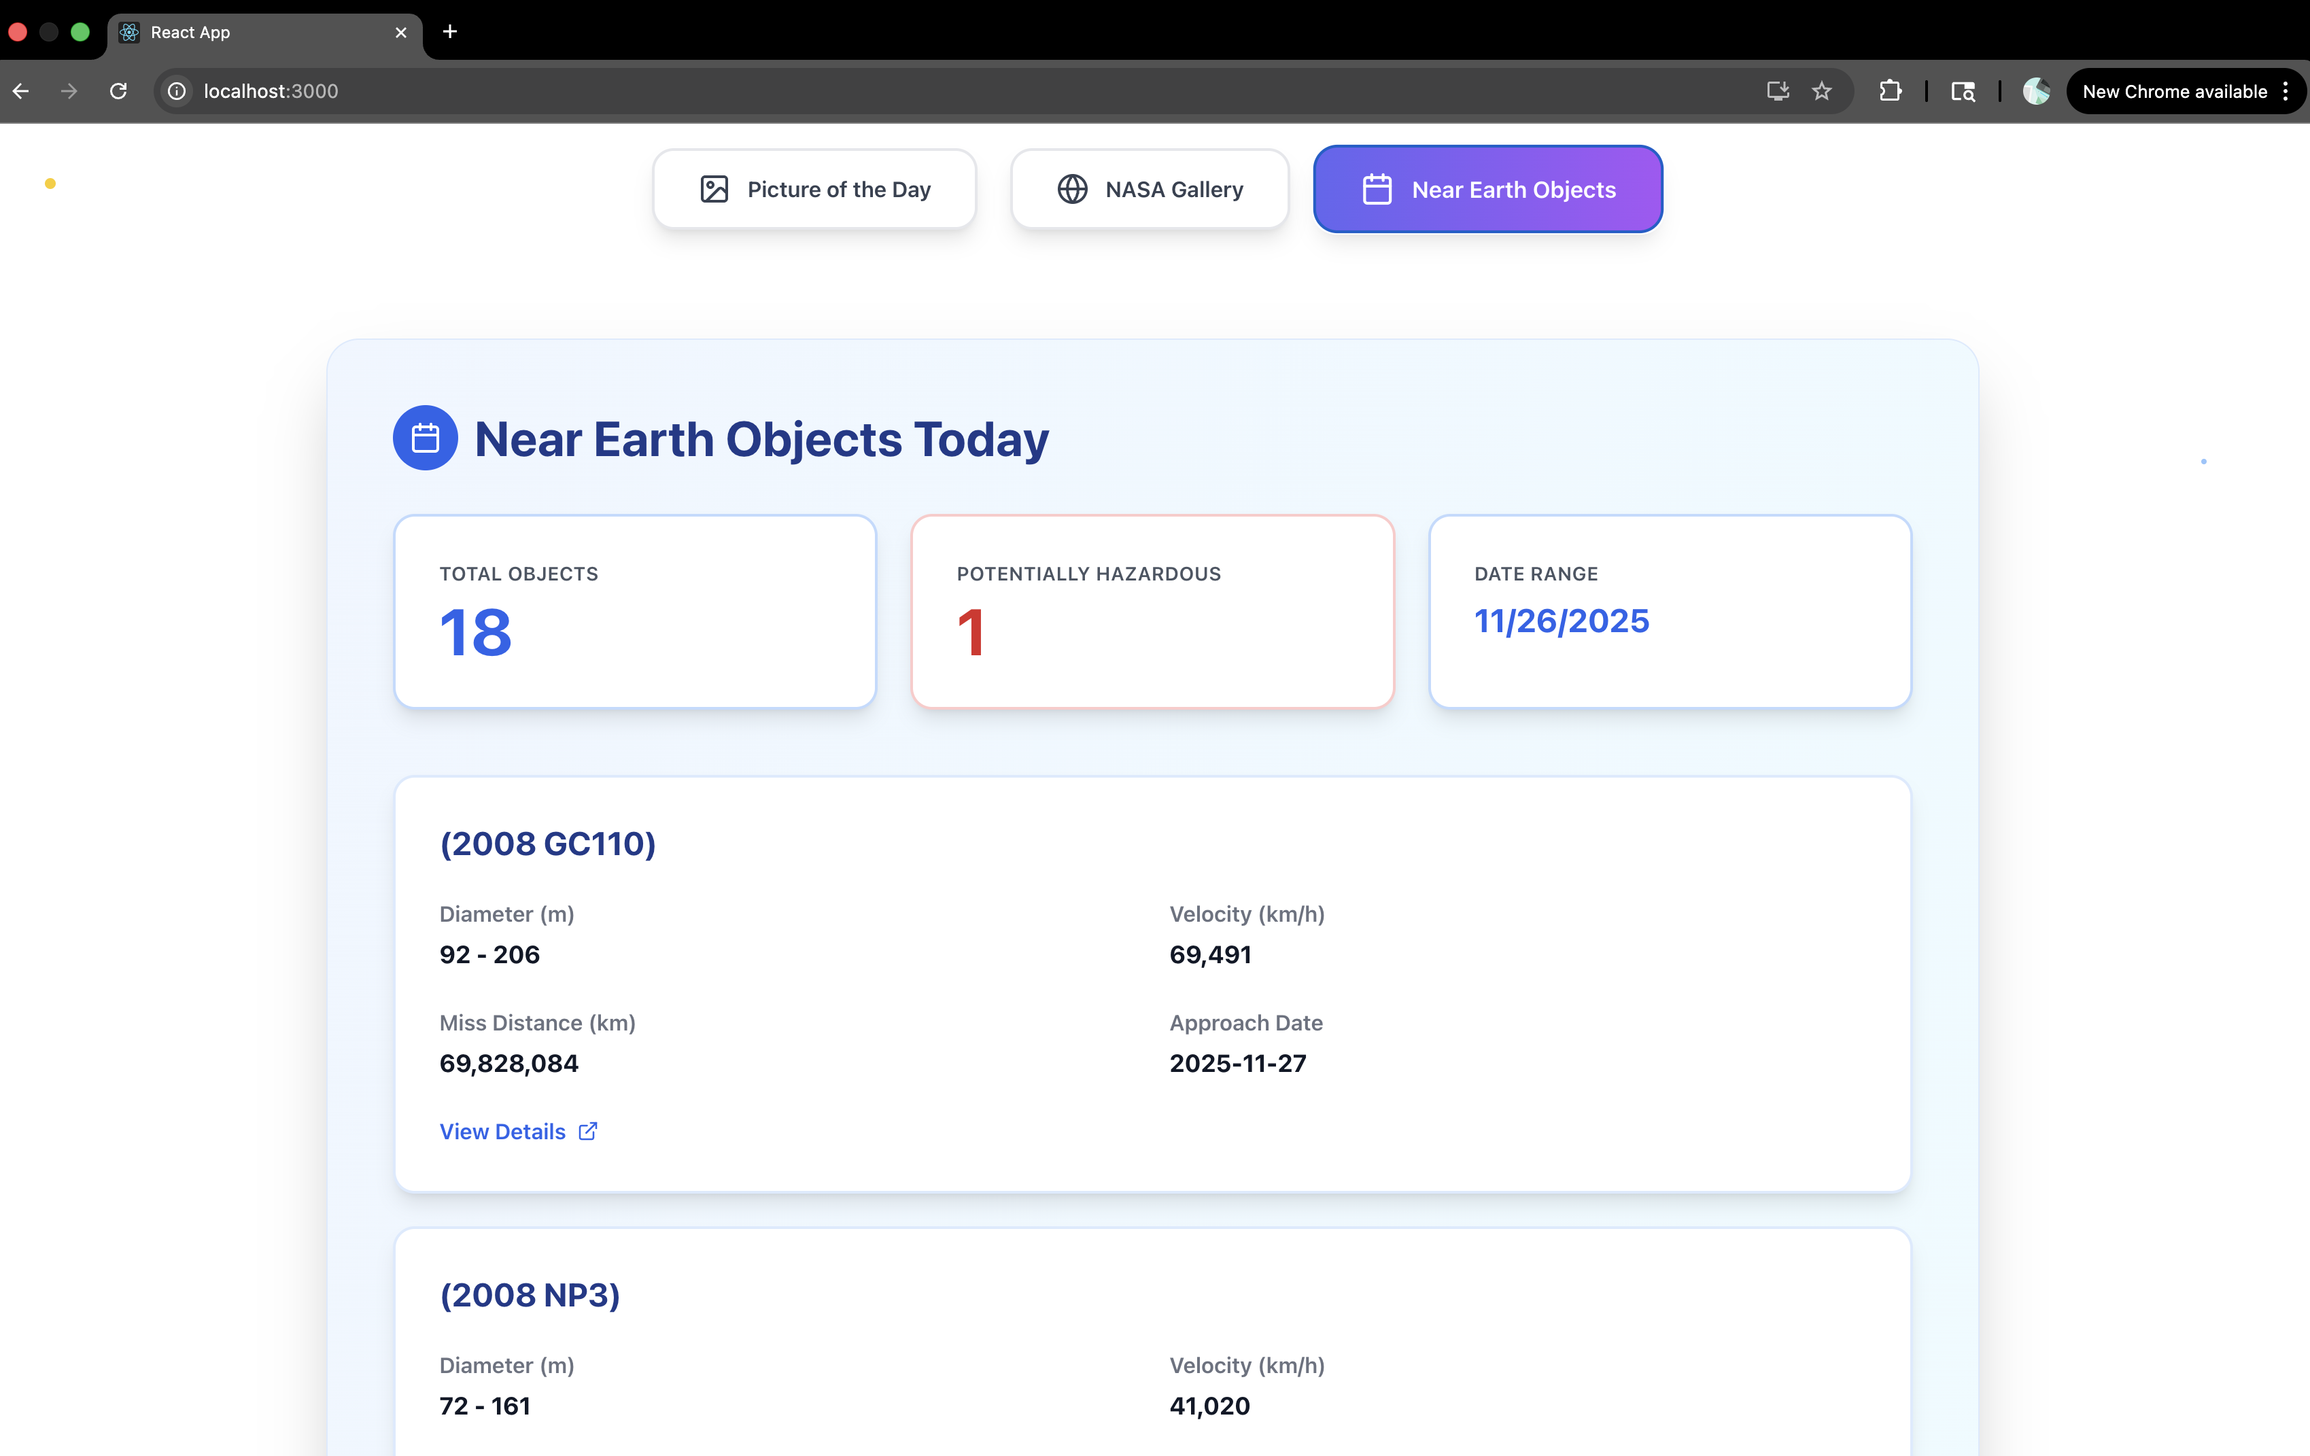Click the tab search icon in toolbar
The image size is (2310, 1456).
tap(1963, 91)
